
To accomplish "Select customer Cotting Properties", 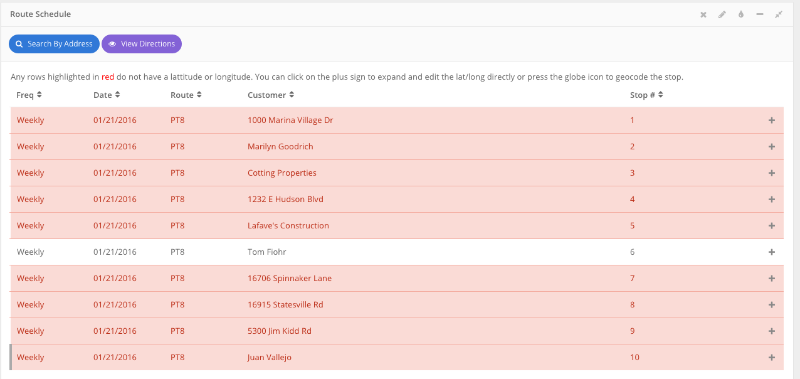I will 282,173.
